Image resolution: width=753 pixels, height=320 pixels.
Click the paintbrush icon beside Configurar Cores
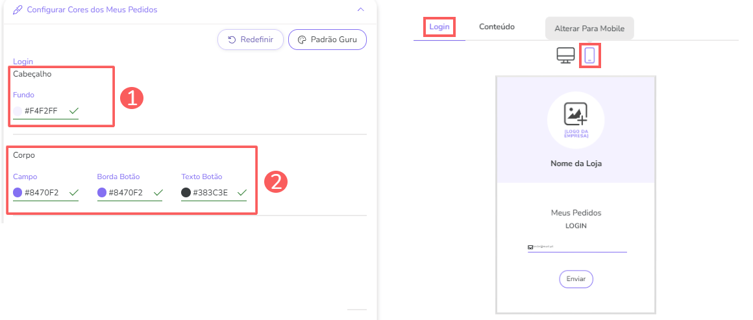tap(18, 10)
